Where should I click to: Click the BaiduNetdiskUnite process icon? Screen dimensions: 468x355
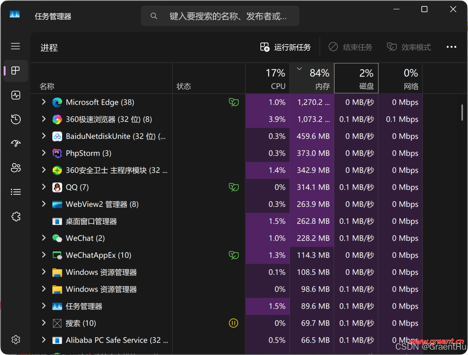pyautogui.click(x=57, y=136)
